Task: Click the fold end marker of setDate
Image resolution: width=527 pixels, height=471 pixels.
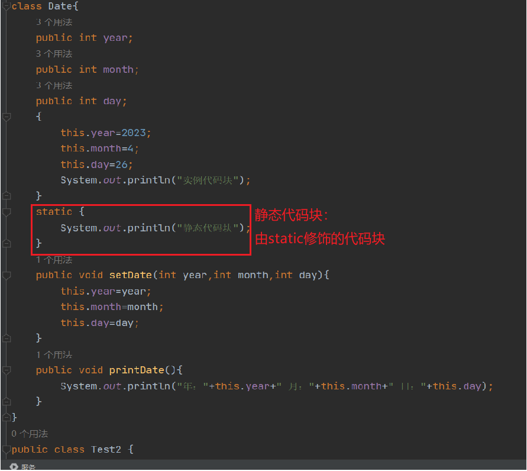Action: click(x=7, y=338)
